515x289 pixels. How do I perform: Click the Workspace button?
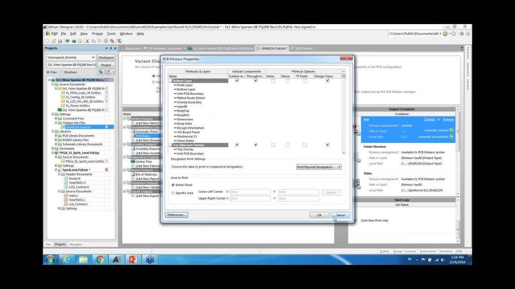[x=106, y=57]
